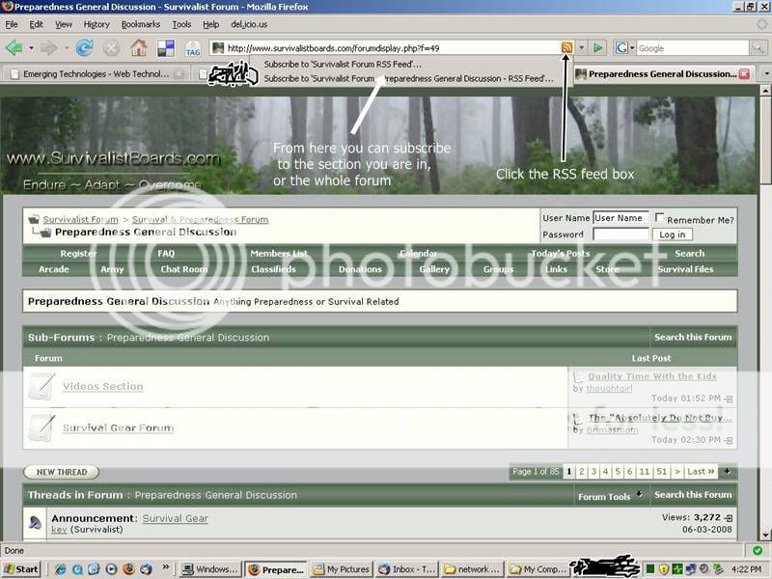Click the del.icio.us bookmarks icon
Viewport: 772px width, 579px height.
[166, 47]
